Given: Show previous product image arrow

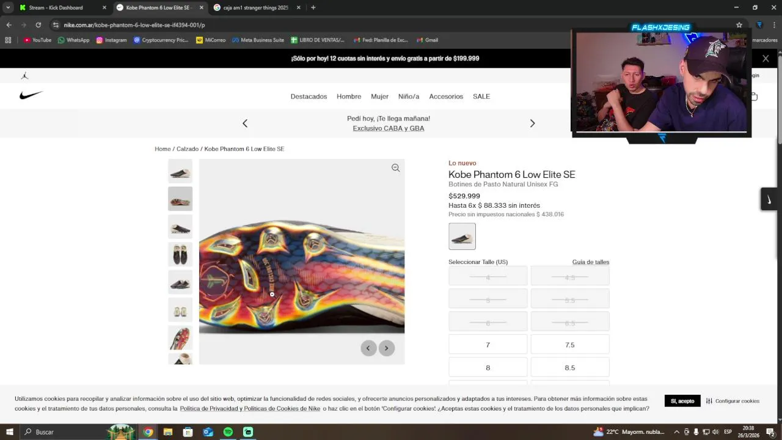Looking at the screenshot, I should pos(368,348).
